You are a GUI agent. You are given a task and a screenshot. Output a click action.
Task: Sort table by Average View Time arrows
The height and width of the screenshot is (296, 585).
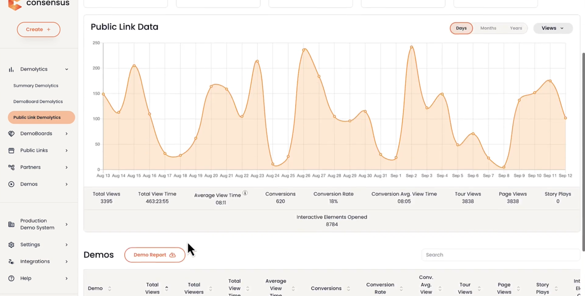point(293,289)
